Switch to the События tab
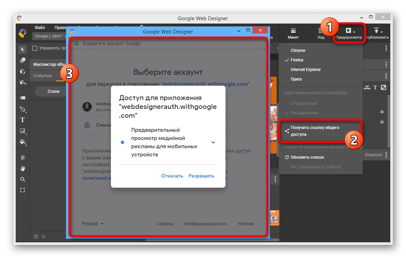This screenshot has width=406, height=258. [x=43, y=76]
